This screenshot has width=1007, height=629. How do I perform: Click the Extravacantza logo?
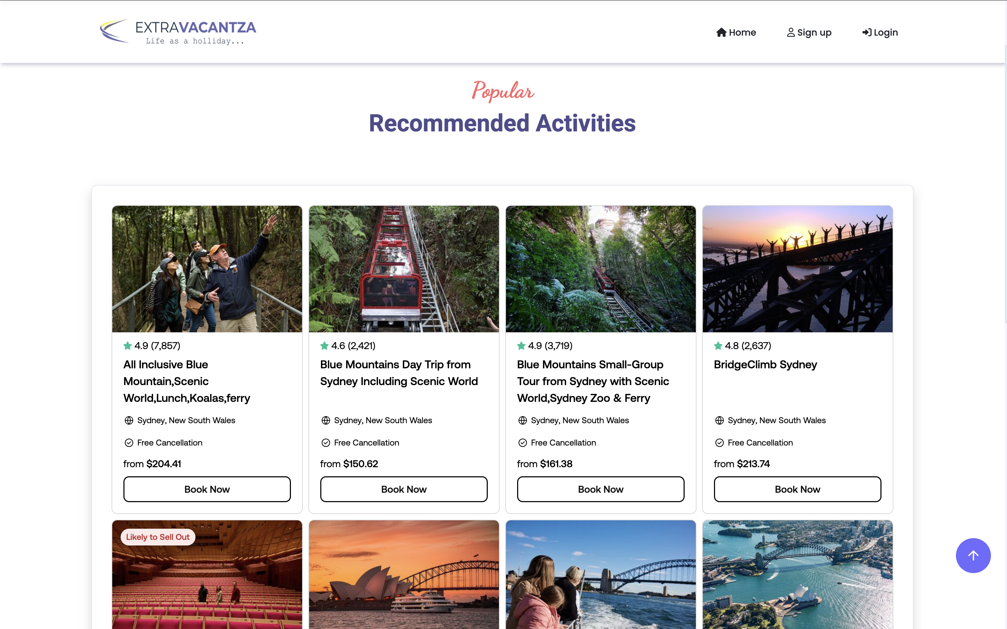[x=178, y=31]
